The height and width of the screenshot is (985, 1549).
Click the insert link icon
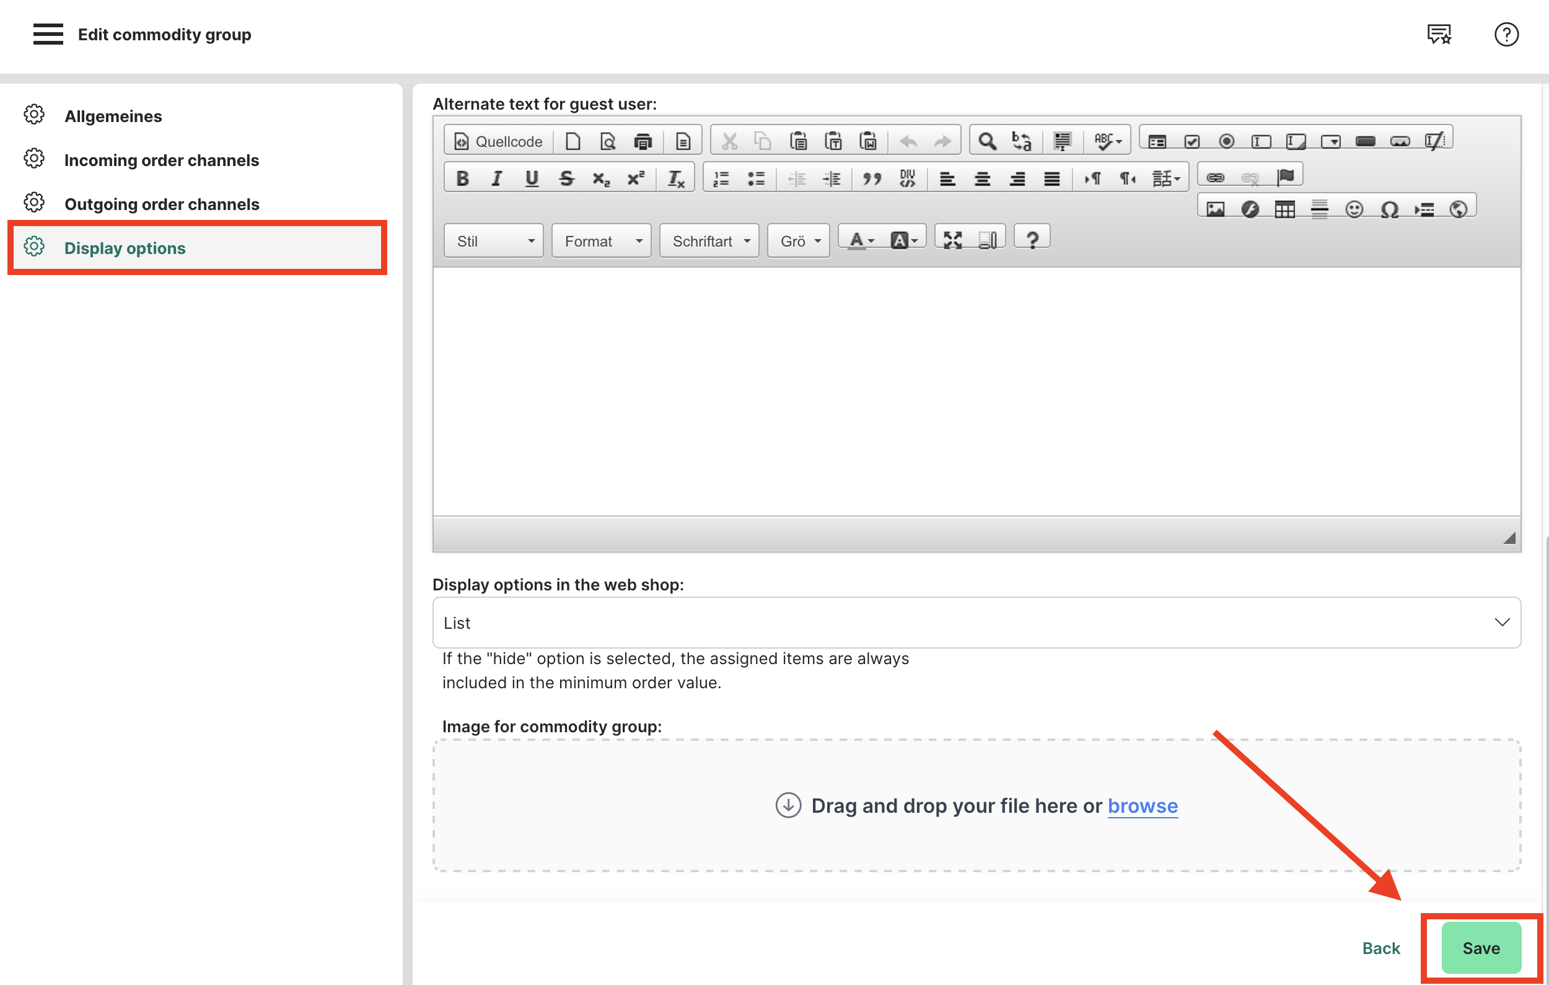pos(1214,178)
